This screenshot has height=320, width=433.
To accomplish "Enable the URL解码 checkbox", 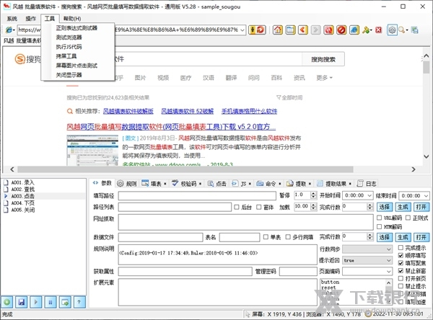I will tap(380, 218).
